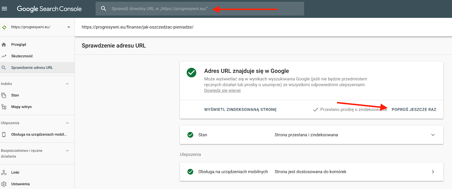
Task: Expand the Stan row details chevron
Action: (x=433, y=135)
